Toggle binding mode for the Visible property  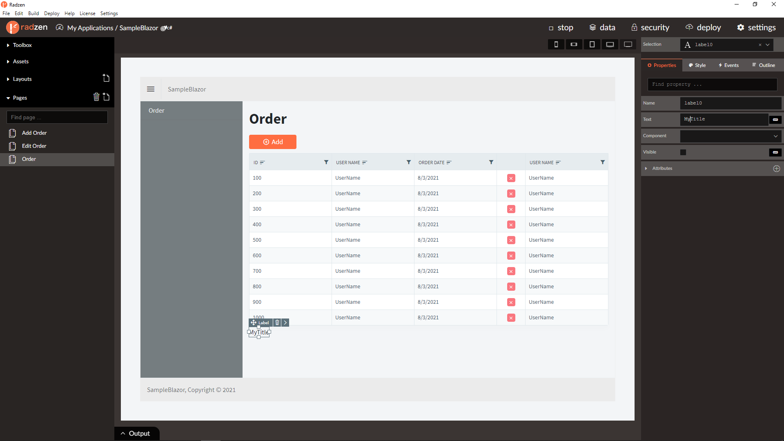775,152
